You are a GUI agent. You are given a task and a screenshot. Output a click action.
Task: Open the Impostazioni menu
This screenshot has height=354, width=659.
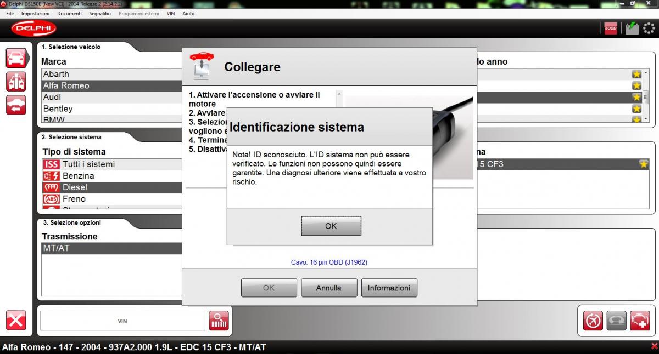[x=35, y=13]
